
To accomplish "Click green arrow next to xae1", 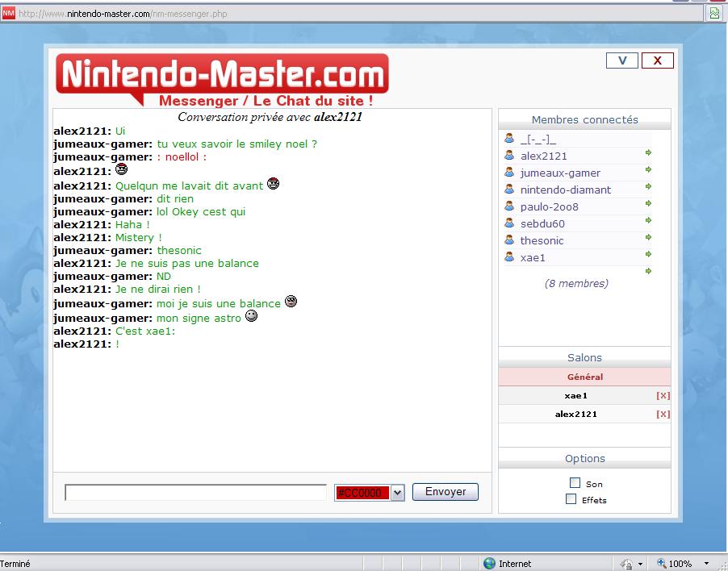I will tap(649, 254).
